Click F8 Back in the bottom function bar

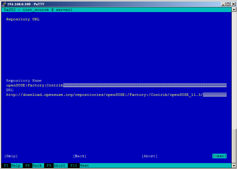pos(33,165)
